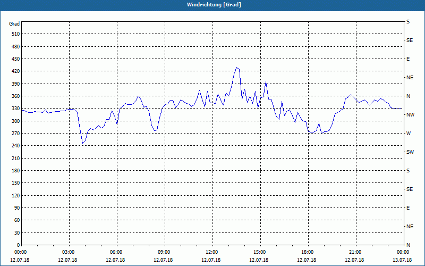This screenshot has width=425, height=266.
Task: Select the 13.07.18 date label
Action: (402, 260)
